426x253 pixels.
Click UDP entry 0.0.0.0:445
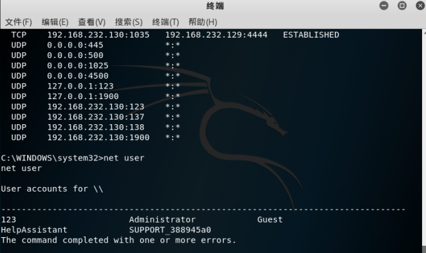pyautogui.click(x=75, y=45)
